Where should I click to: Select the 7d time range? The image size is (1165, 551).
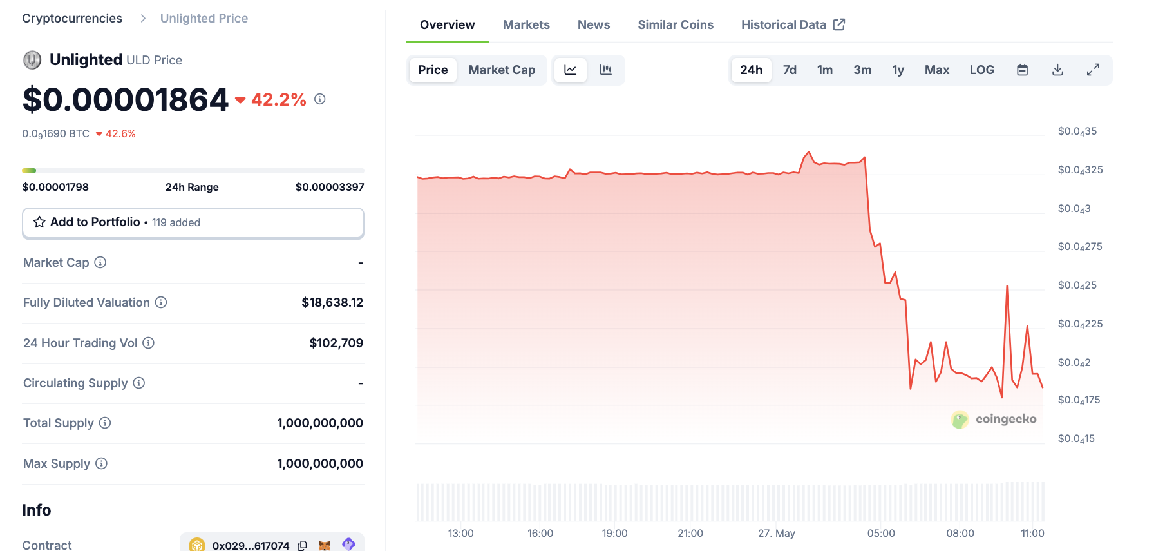coord(790,70)
